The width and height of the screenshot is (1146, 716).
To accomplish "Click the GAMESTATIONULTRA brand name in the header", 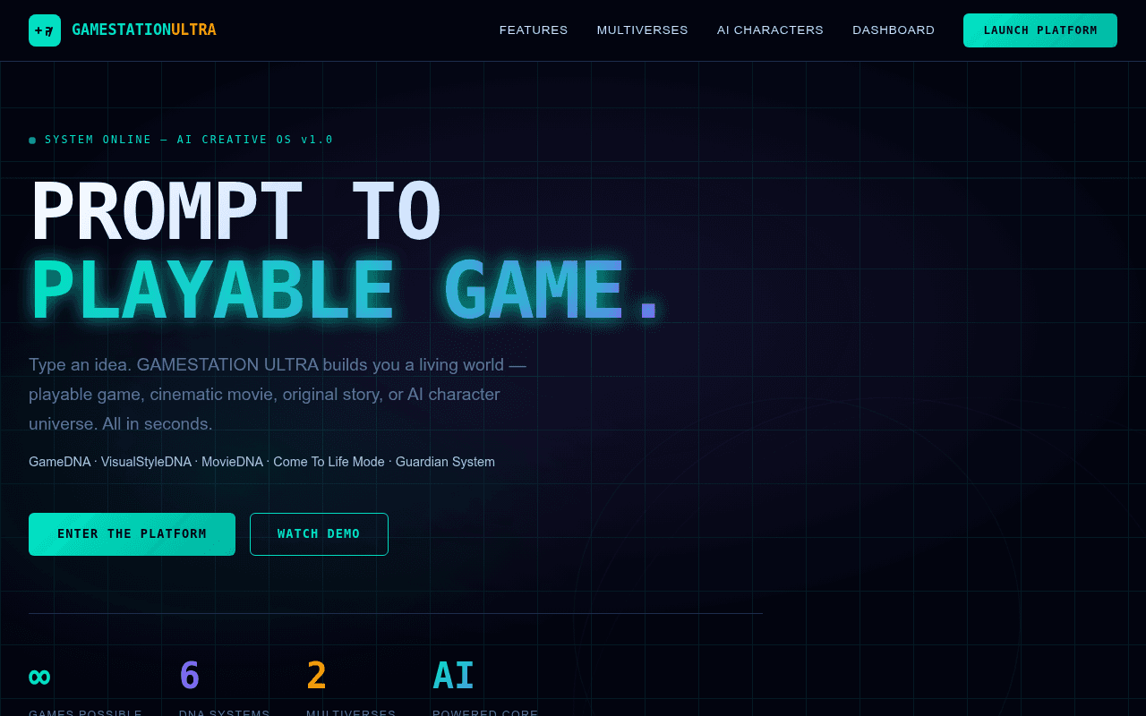I will 143,30.
